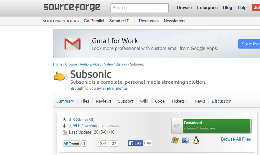The width and height of the screenshot is (260, 155).
Task: Click the Gmail envelope logo in ad
Action: 72,44
